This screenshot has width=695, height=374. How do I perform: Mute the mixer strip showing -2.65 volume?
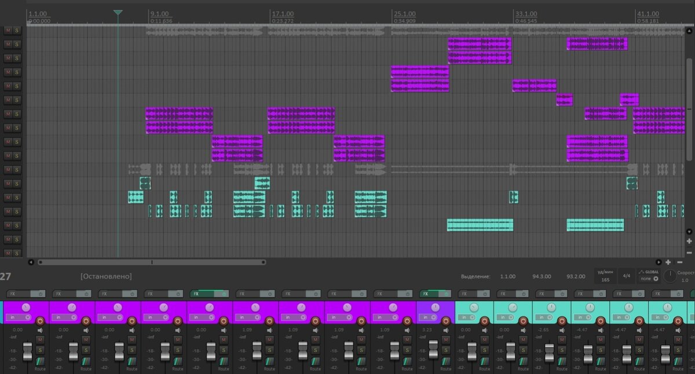561,339
